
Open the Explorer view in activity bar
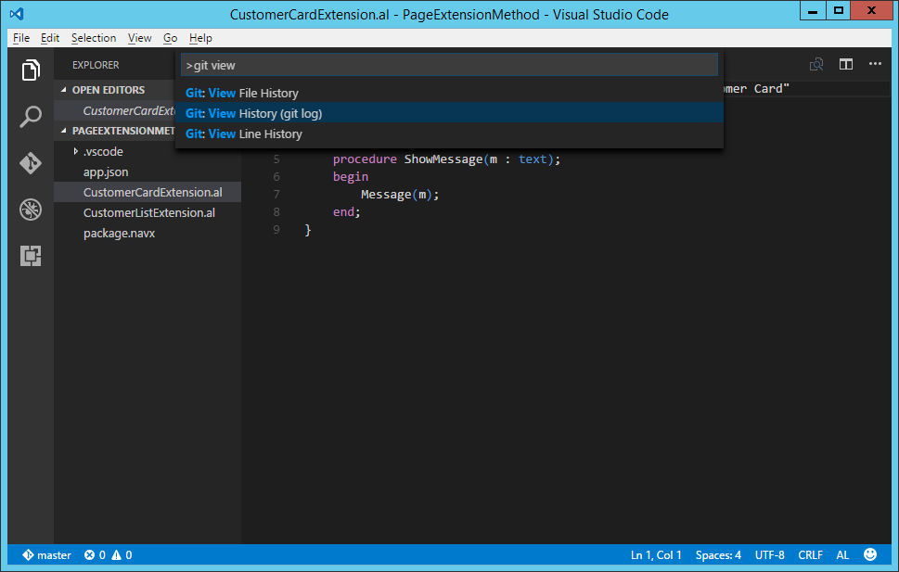coord(31,70)
